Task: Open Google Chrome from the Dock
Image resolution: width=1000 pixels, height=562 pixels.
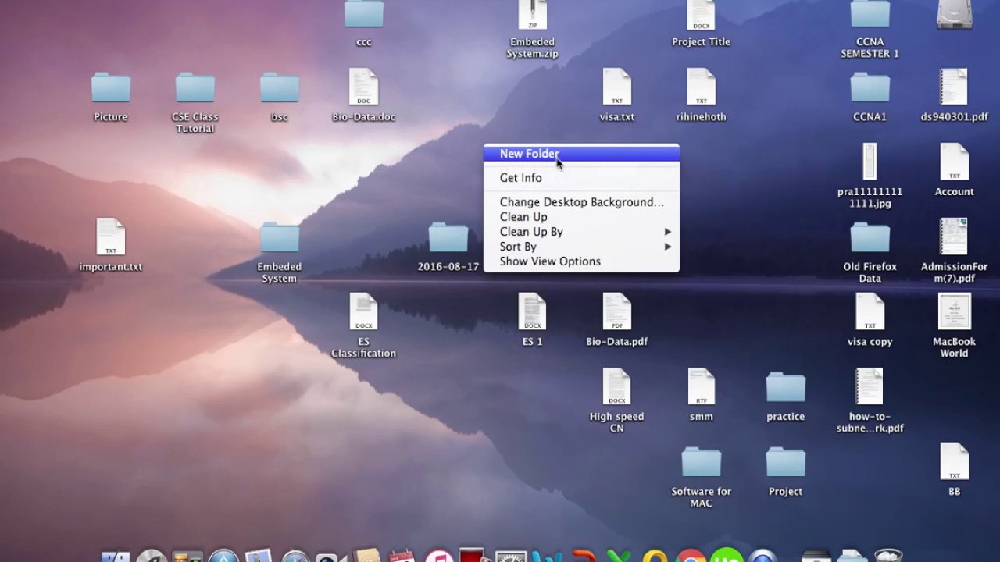Action: tap(691, 556)
